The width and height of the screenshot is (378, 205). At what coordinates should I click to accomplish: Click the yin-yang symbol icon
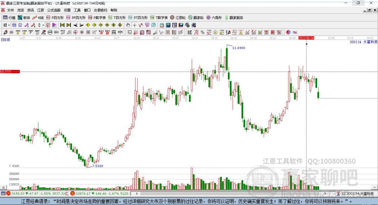click(x=288, y=32)
